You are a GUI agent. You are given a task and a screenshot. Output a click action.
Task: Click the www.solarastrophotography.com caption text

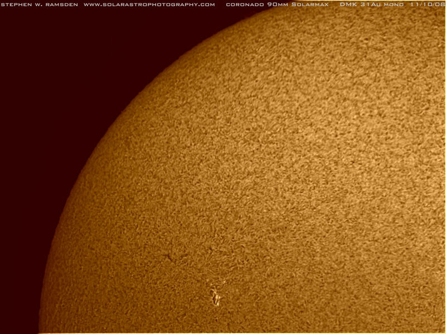point(149,4)
